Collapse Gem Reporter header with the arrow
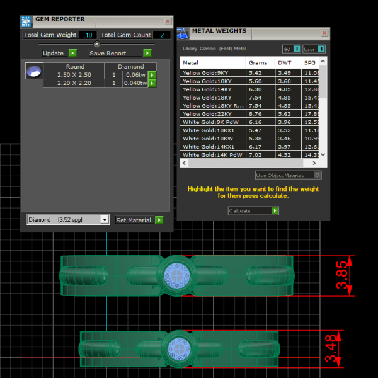 click(x=96, y=44)
